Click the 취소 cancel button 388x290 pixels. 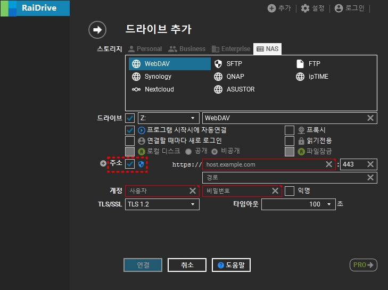point(187,265)
